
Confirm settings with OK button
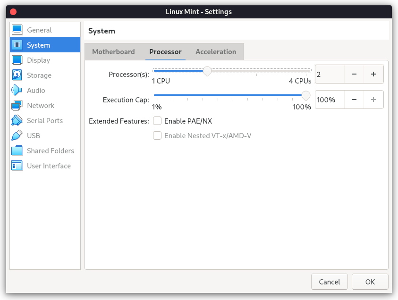pos(370,282)
